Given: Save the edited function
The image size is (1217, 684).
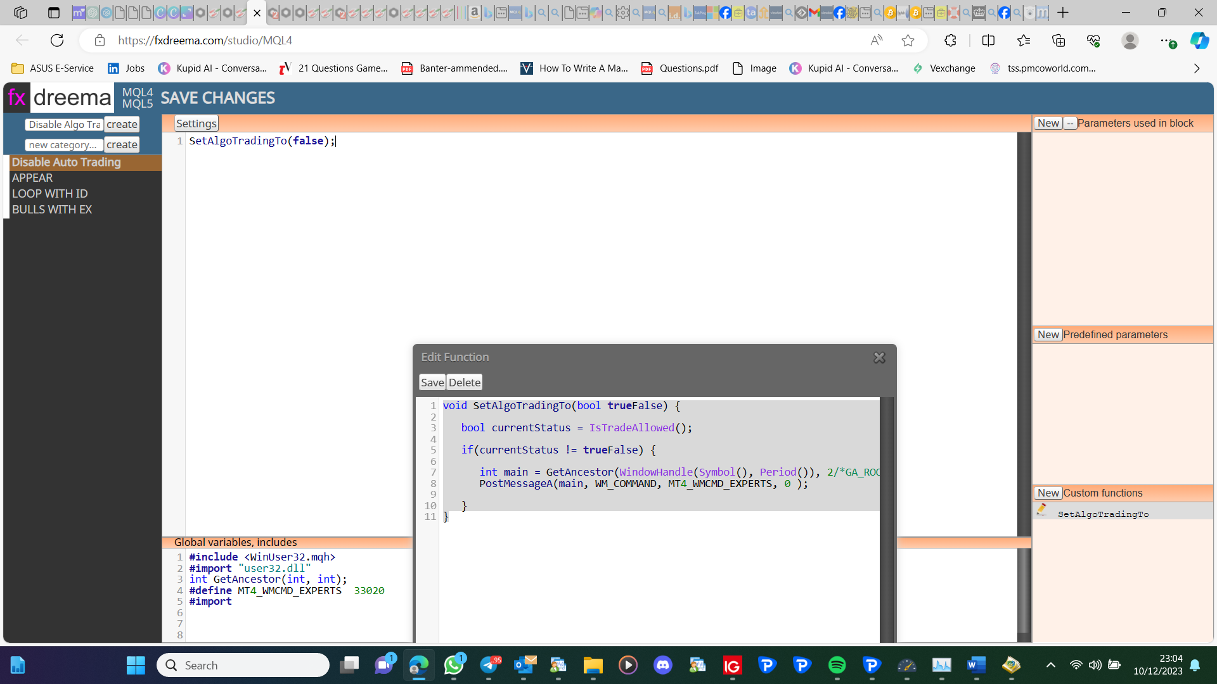Looking at the screenshot, I should point(432,383).
